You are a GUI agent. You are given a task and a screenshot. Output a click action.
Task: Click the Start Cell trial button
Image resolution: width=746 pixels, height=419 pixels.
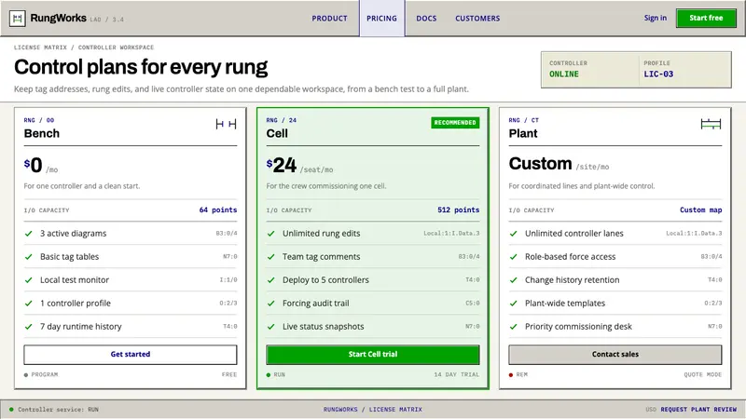click(x=372, y=355)
